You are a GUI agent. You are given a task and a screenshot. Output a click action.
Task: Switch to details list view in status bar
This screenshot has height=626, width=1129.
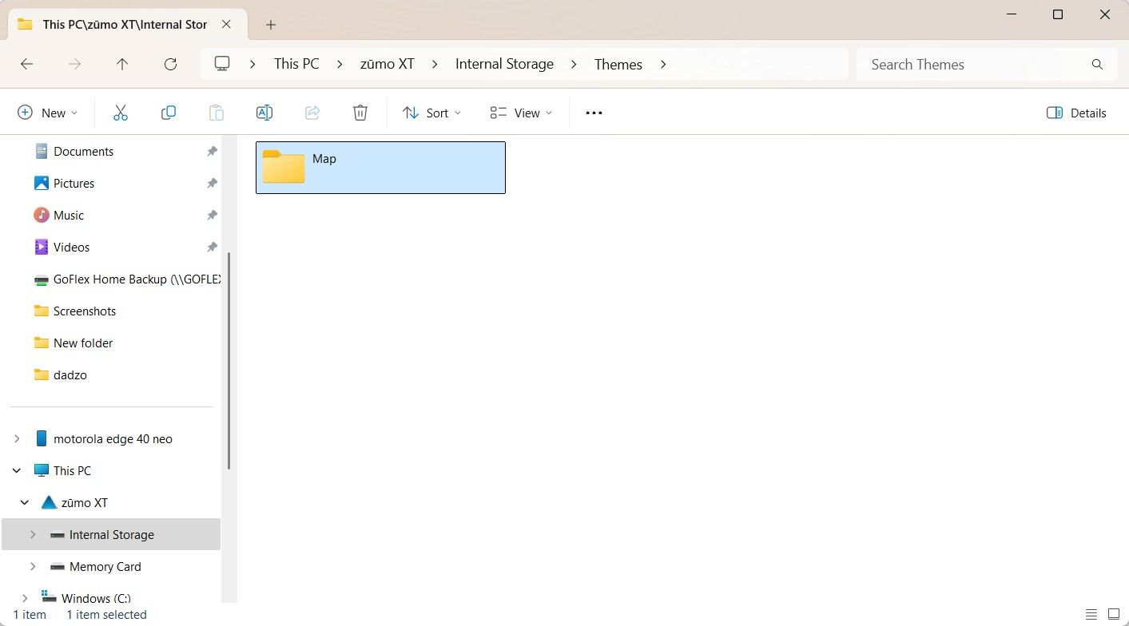(1091, 614)
